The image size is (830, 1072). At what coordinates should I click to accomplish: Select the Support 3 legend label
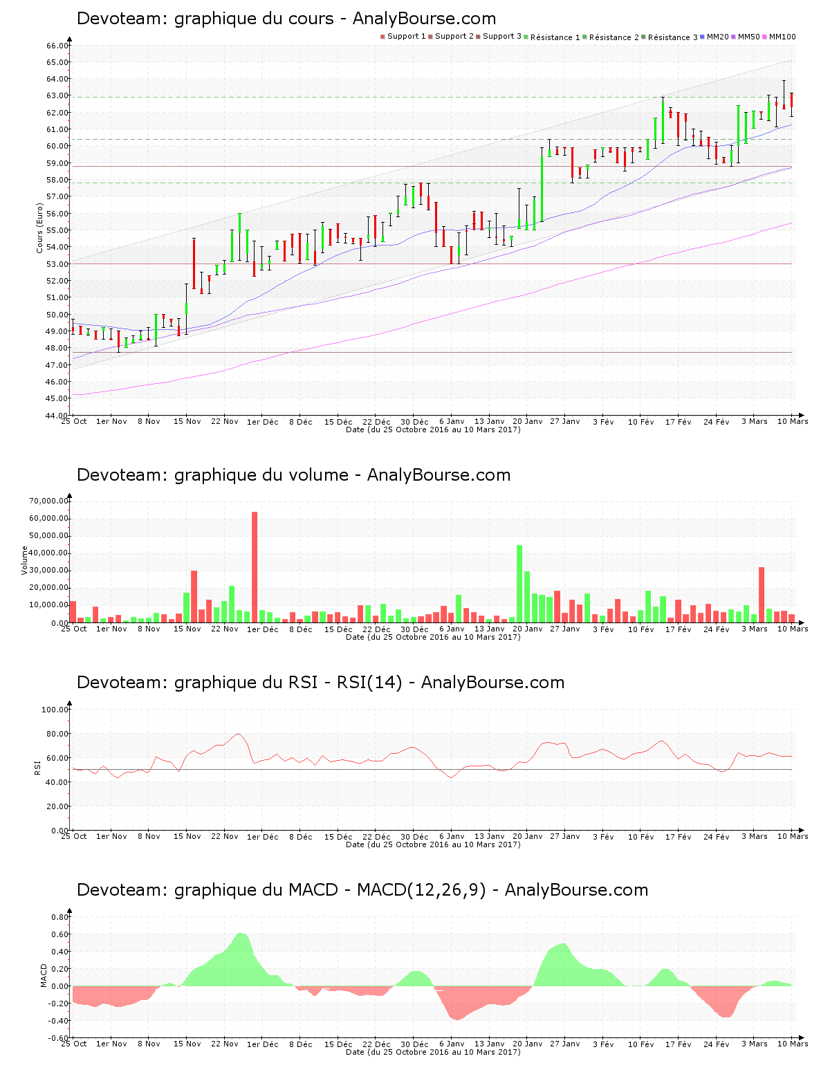coord(502,37)
